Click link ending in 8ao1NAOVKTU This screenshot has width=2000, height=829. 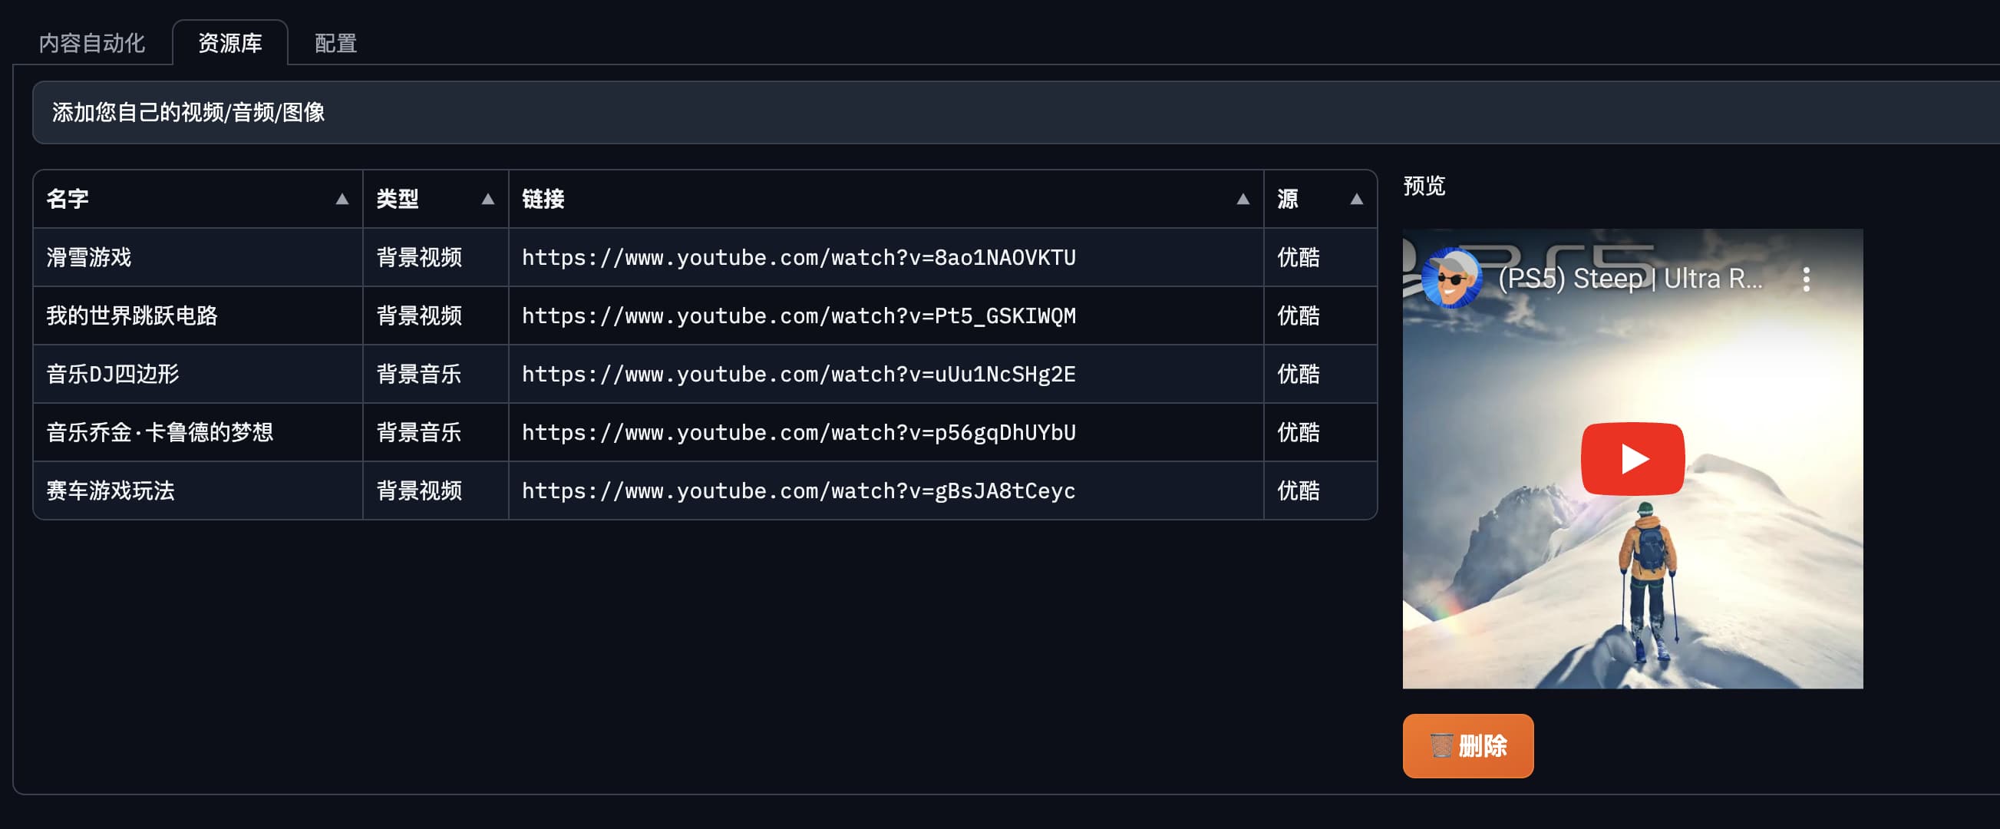tap(798, 258)
